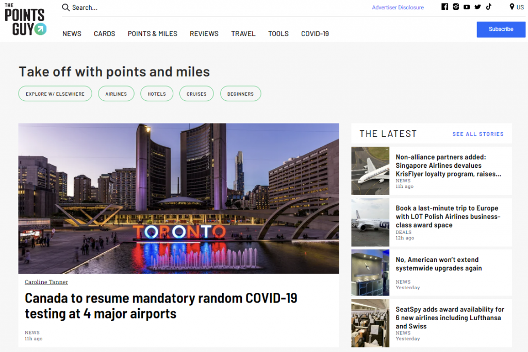Open the COVID-19 section

(315, 33)
